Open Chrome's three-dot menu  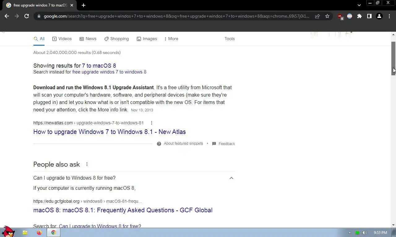click(x=389, y=16)
